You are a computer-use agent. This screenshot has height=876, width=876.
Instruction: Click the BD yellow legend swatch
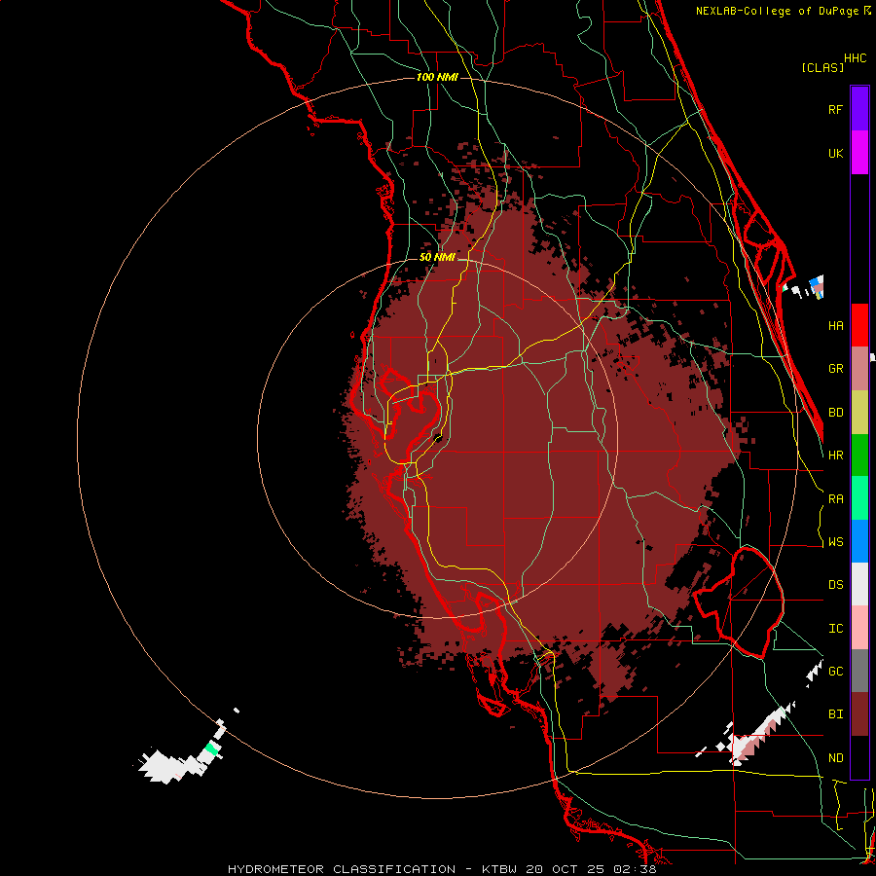859,412
